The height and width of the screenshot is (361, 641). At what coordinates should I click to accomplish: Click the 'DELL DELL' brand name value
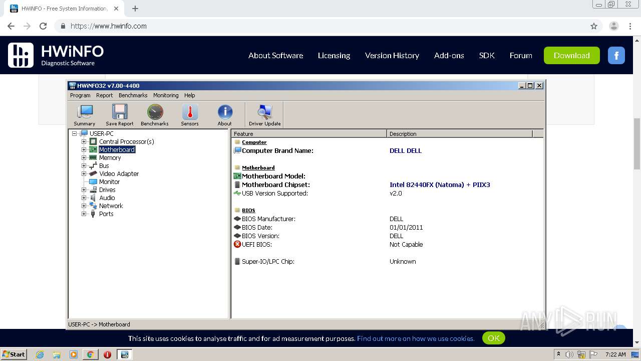(406, 150)
